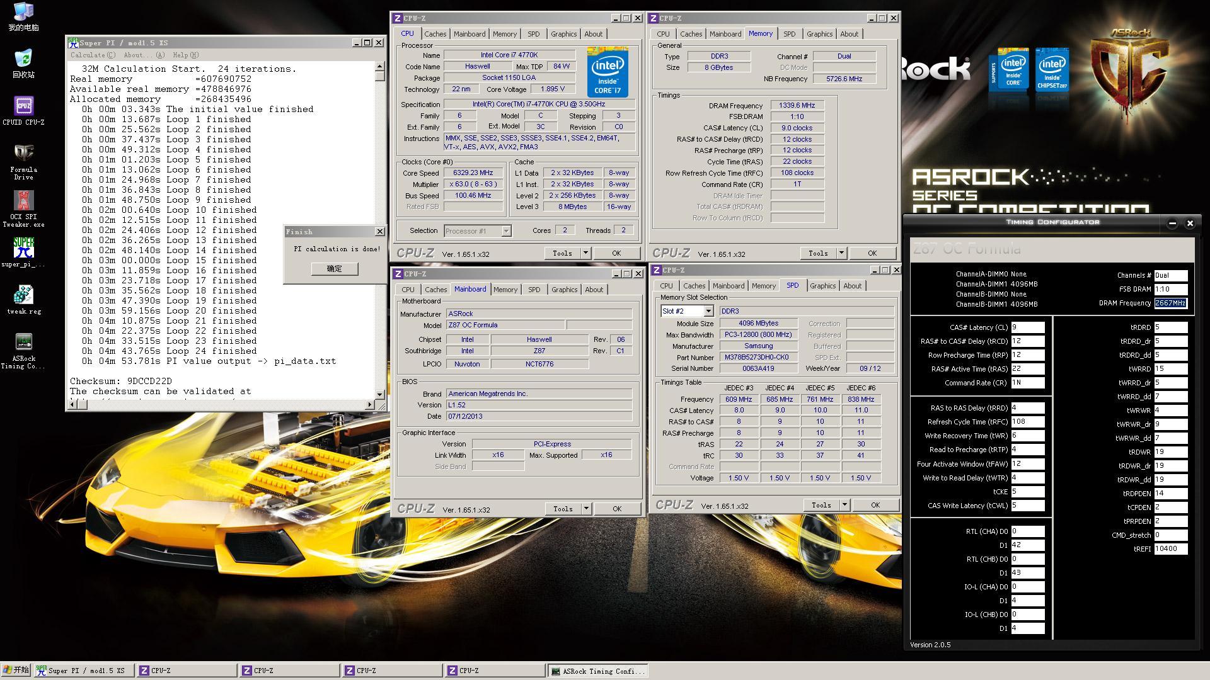
Task: Click OK in CPU-Z Memory window
Action: [872, 253]
